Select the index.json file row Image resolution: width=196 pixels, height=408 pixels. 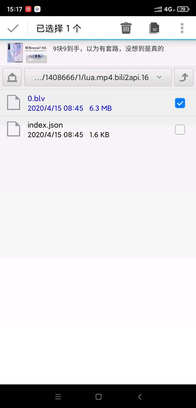point(98,130)
